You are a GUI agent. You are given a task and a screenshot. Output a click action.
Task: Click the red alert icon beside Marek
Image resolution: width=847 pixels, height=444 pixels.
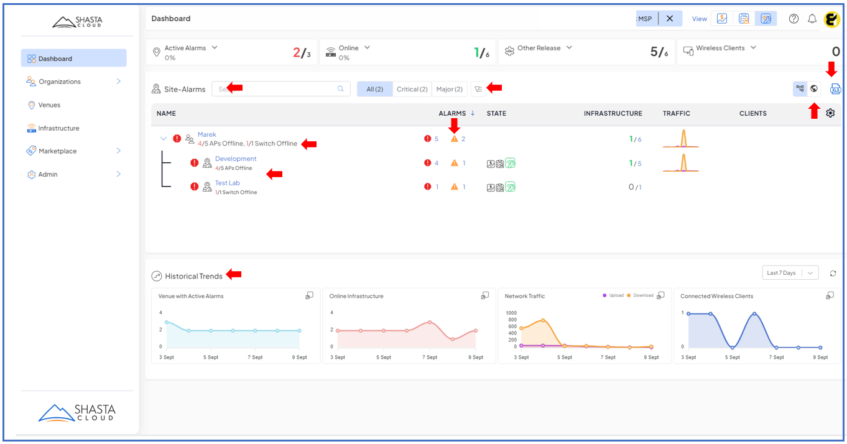(x=177, y=139)
